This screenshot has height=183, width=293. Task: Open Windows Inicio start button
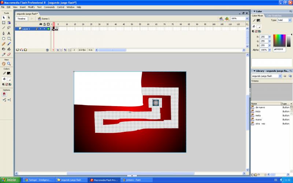(10, 180)
